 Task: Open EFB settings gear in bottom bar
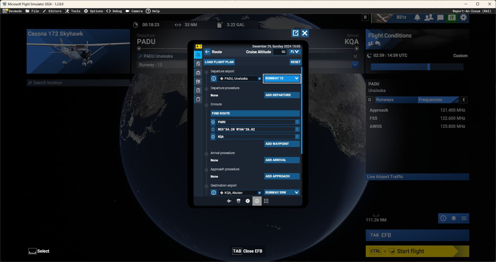coord(248,201)
